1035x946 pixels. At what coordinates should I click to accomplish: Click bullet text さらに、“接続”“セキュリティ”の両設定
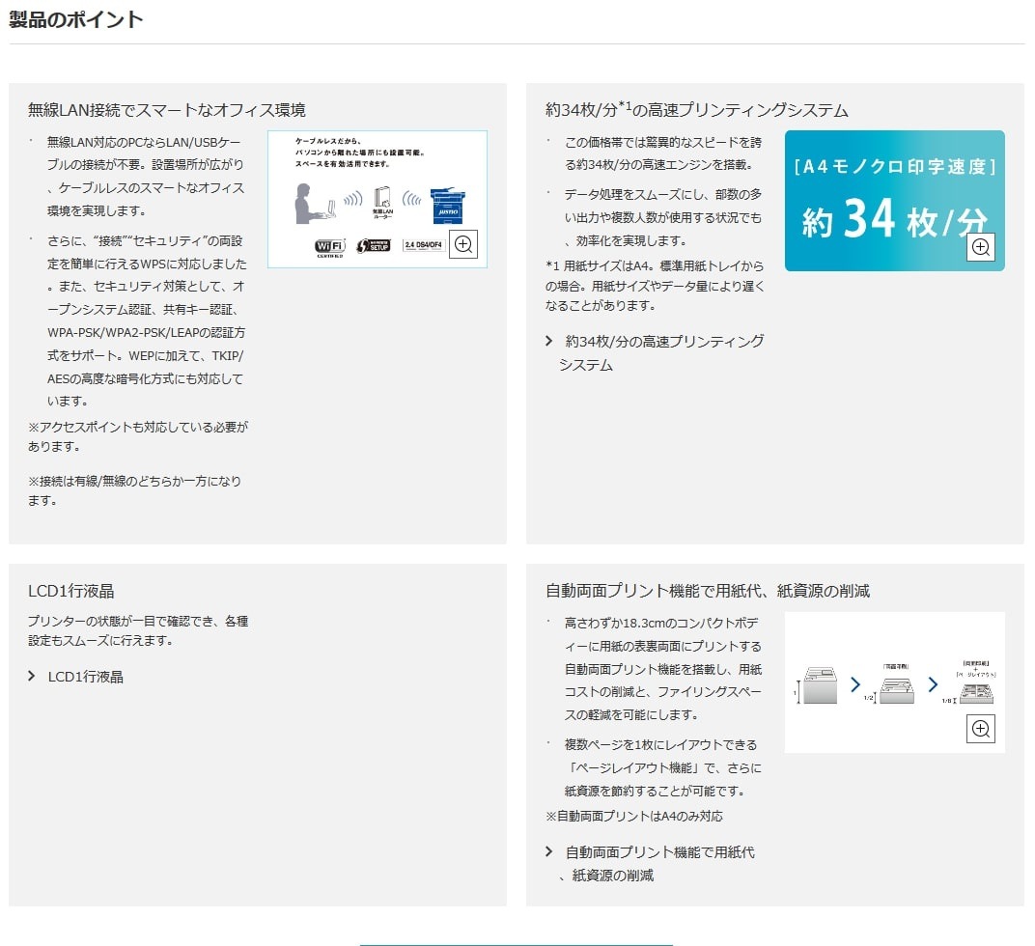point(147,320)
